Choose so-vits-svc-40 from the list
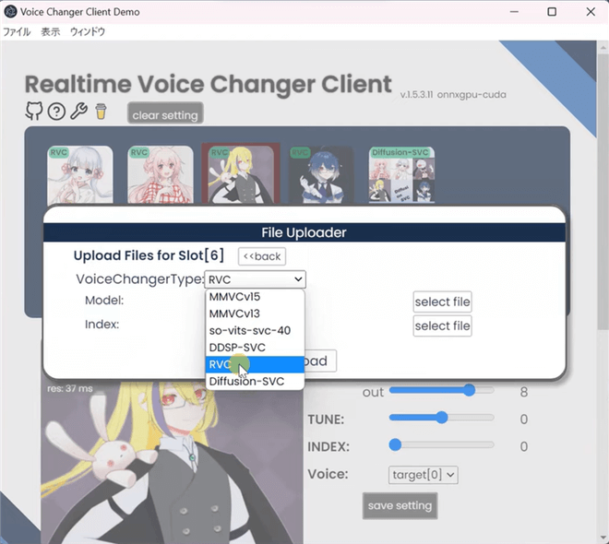 pyautogui.click(x=255, y=331)
